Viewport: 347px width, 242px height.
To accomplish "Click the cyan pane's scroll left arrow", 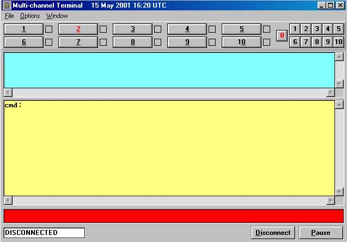I will tap(8, 93).
